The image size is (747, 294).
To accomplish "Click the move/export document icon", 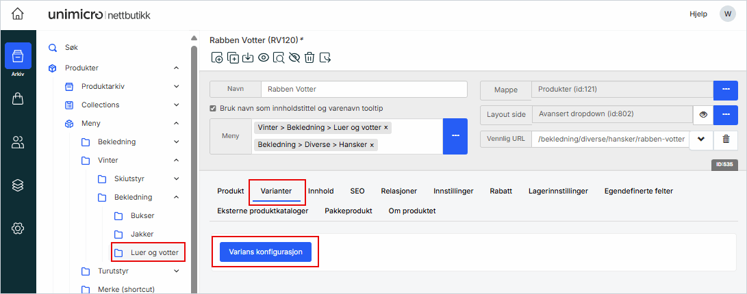I will 325,57.
